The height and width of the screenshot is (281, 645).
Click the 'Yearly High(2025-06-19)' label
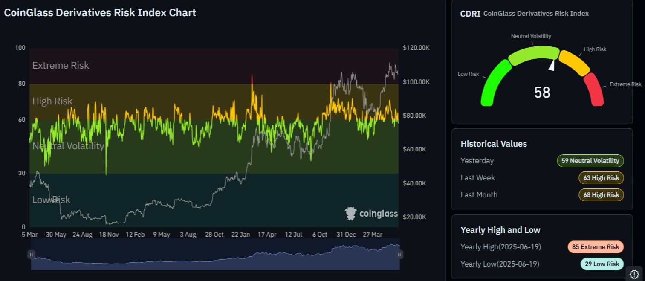(x=501, y=247)
